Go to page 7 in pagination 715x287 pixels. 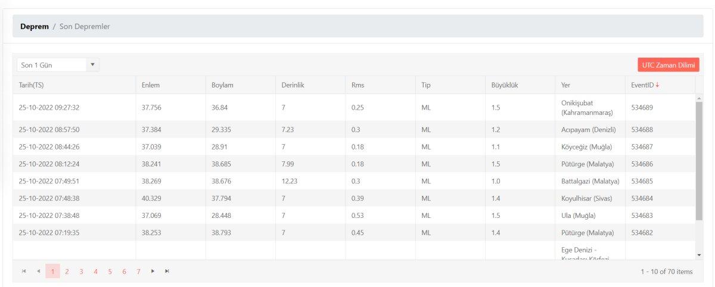point(138,272)
